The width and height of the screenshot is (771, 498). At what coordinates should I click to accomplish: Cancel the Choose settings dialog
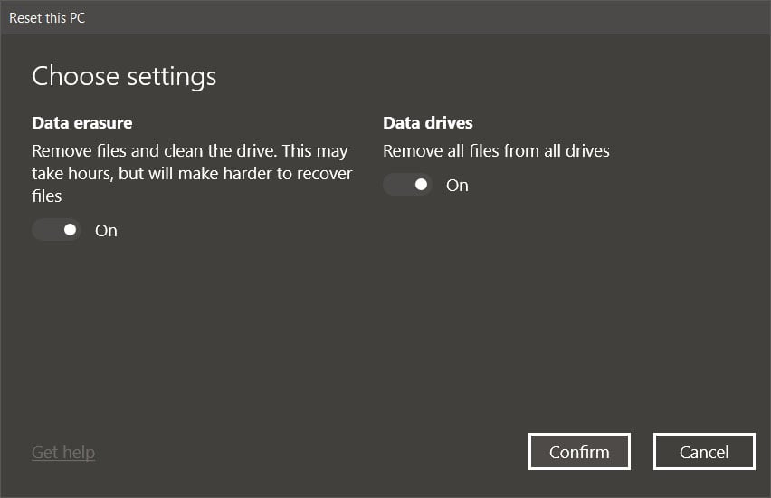click(x=703, y=452)
